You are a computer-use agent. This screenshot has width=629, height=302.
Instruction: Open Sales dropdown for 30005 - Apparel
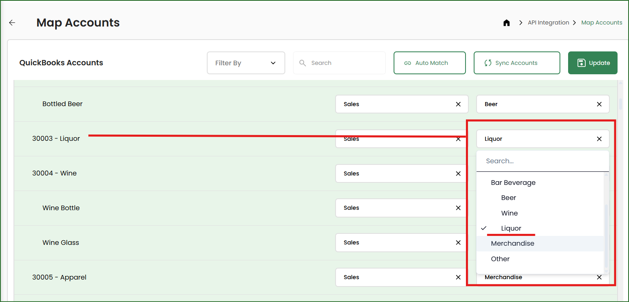tap(402, 278)
